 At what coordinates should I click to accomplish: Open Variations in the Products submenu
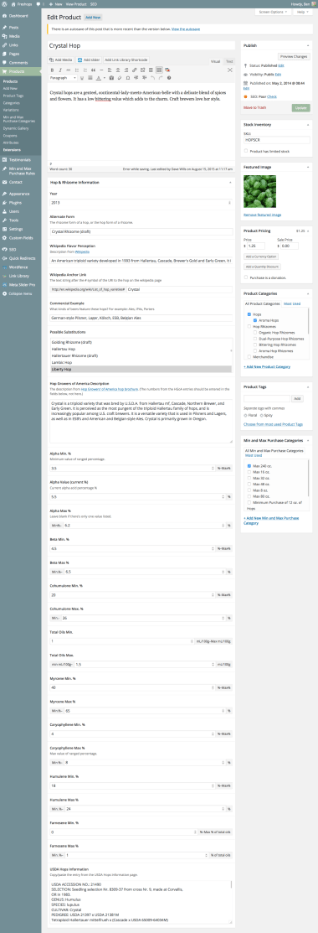pyautogui.click(x=11, y=110)
